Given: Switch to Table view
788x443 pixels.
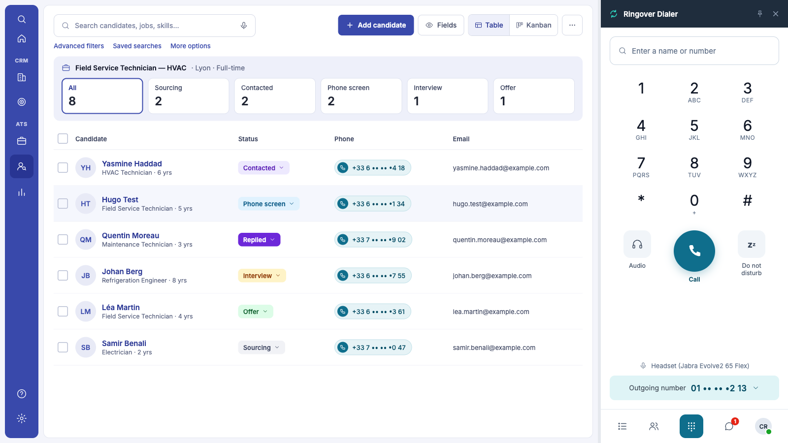Looking at the screenshot, I should (x=489, y=25).
